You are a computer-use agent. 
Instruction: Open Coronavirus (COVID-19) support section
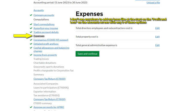click(x=51, y=40)
